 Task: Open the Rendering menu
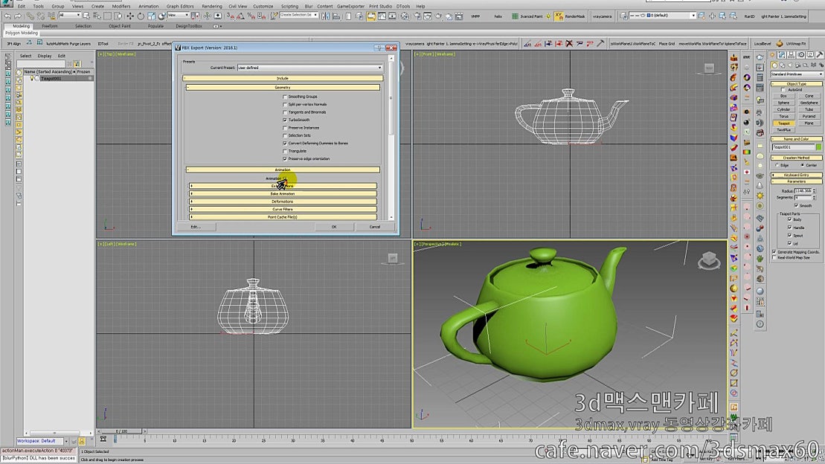click(x=212, y=6)
